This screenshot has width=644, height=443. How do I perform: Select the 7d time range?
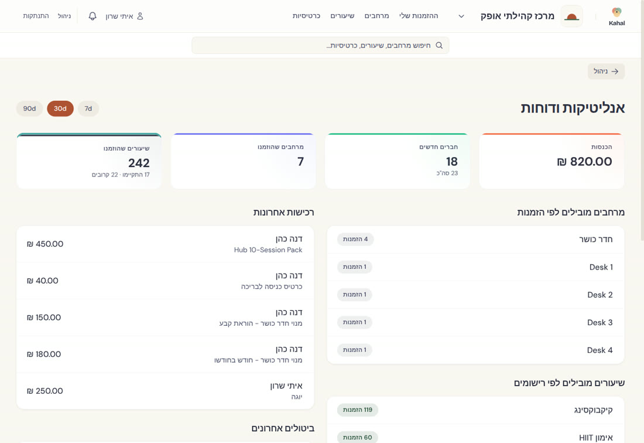pos(88,108)
